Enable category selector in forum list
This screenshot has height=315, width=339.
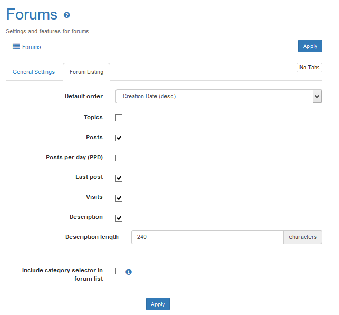[x=119, y=271]
